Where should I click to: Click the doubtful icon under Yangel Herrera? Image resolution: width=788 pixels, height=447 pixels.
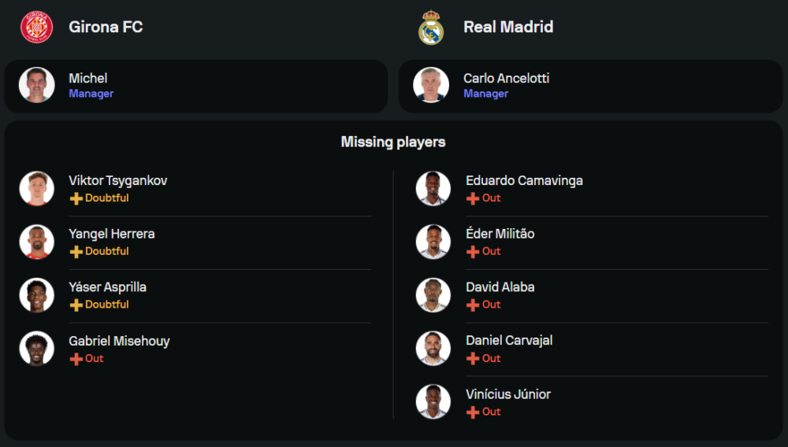click(76, 252)
